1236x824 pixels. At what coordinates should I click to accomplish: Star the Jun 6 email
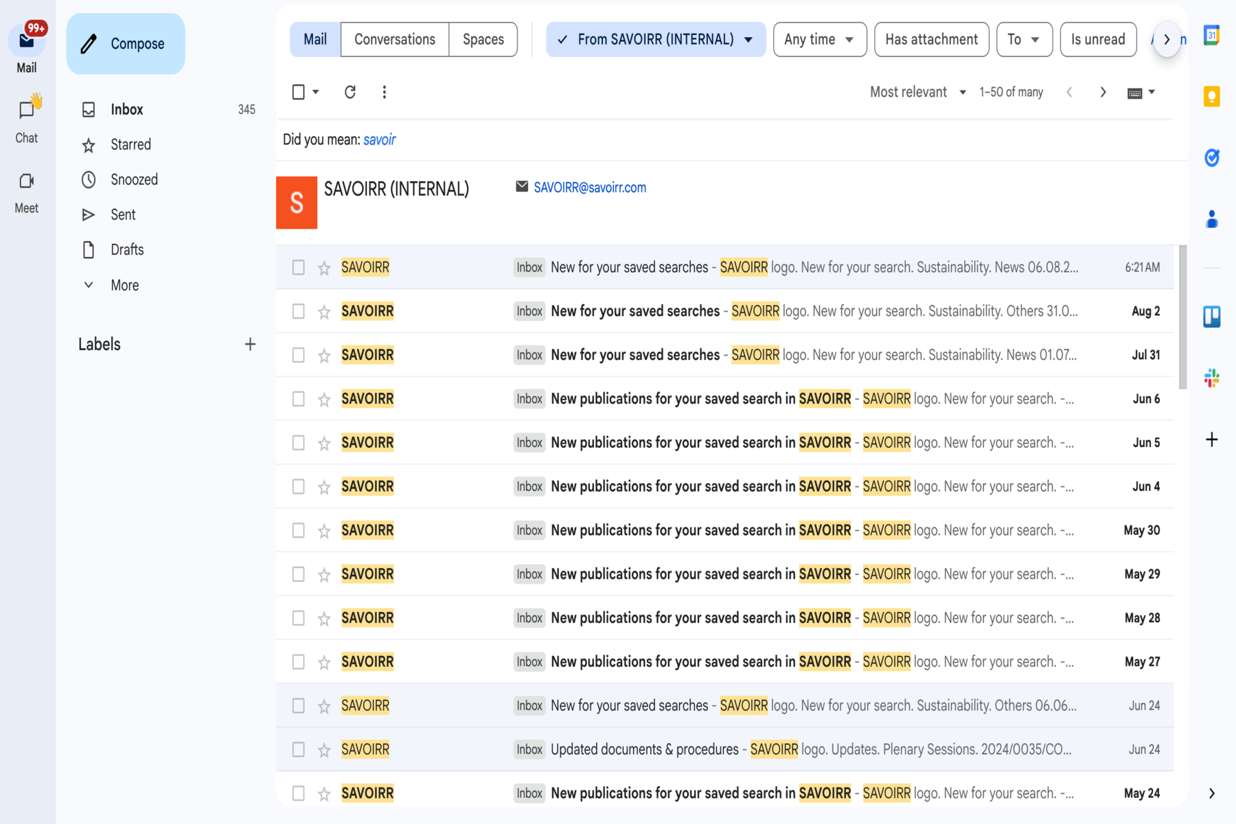[324, 400]
